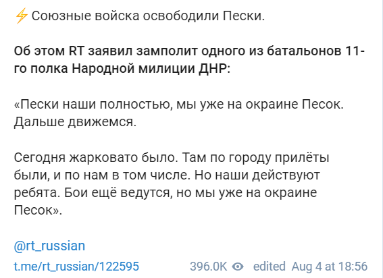This screenshot has width=383, height=278.
Task: Open the @rt_russian channel mention
Action: tap(49, 246)
